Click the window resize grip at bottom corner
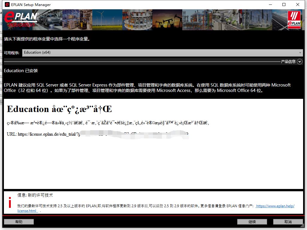 coord(303,226)
